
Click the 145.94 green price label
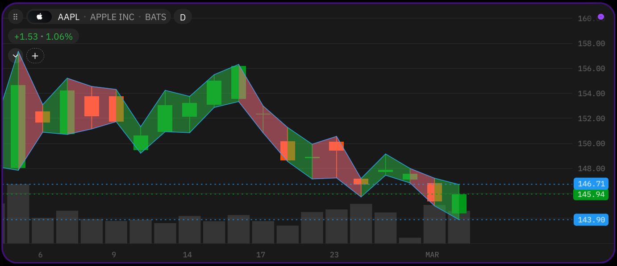(591, 194)
